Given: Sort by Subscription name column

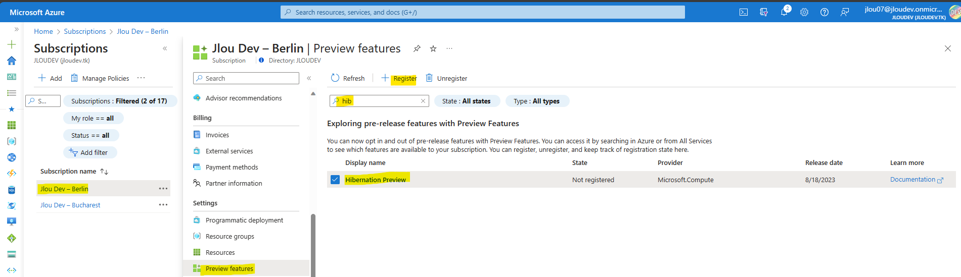Looking at the screenshot, I should click(74, 172).
